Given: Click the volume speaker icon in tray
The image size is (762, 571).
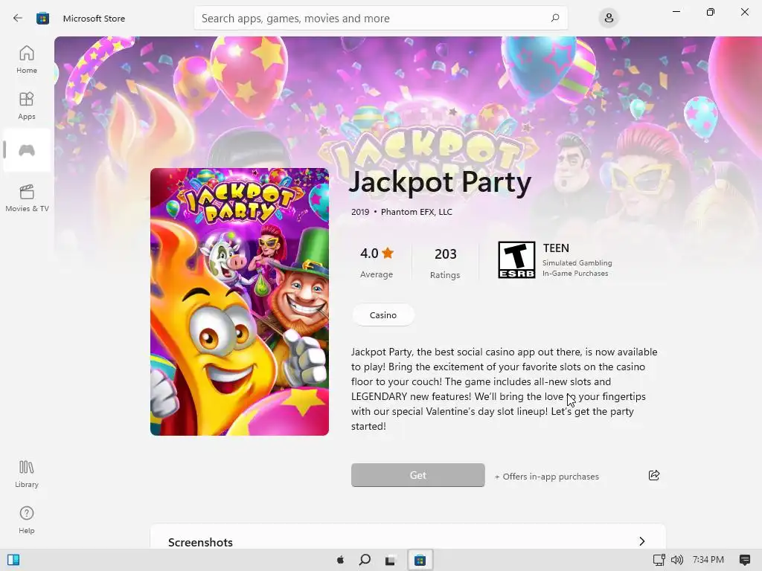Looking at the screenshot, I should pyautogui.click(x=677, y=560).
